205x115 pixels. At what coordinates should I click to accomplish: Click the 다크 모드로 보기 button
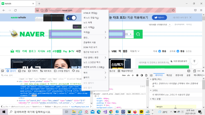coord(179,61)
